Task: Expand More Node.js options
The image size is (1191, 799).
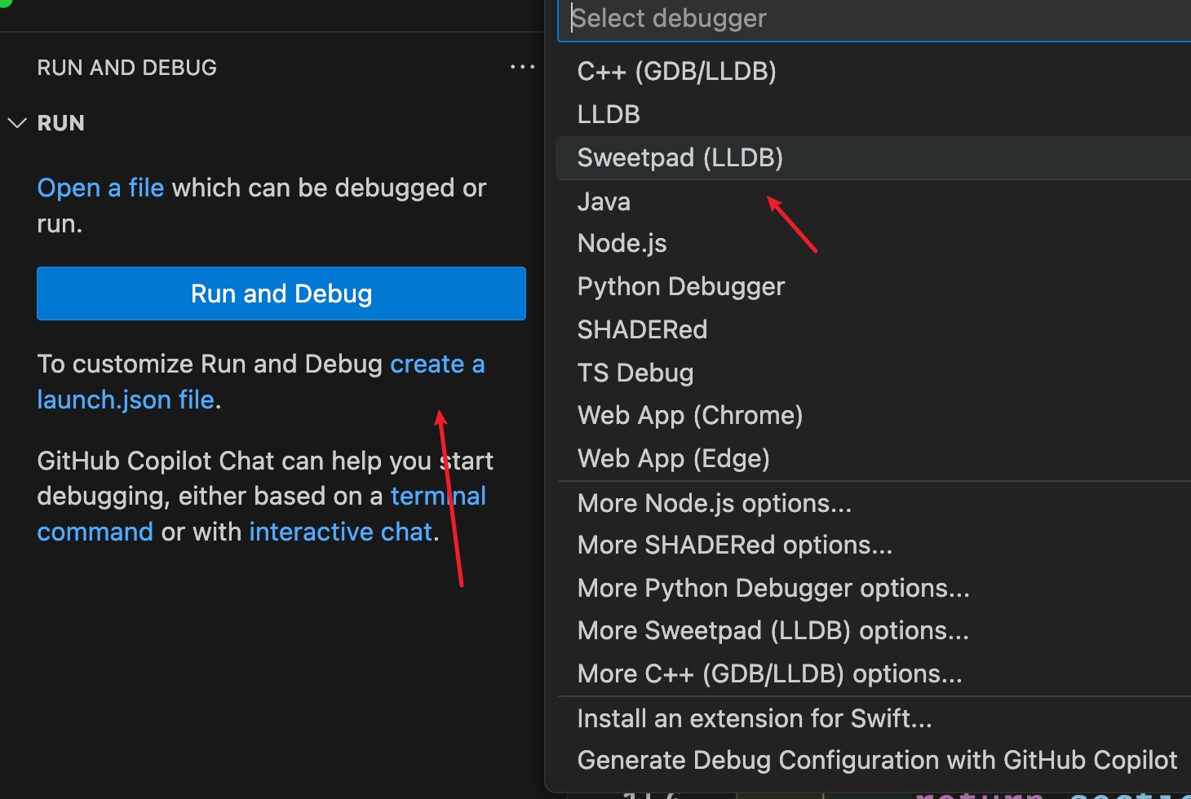Action: pyautogui.click(x=714, y=504)
